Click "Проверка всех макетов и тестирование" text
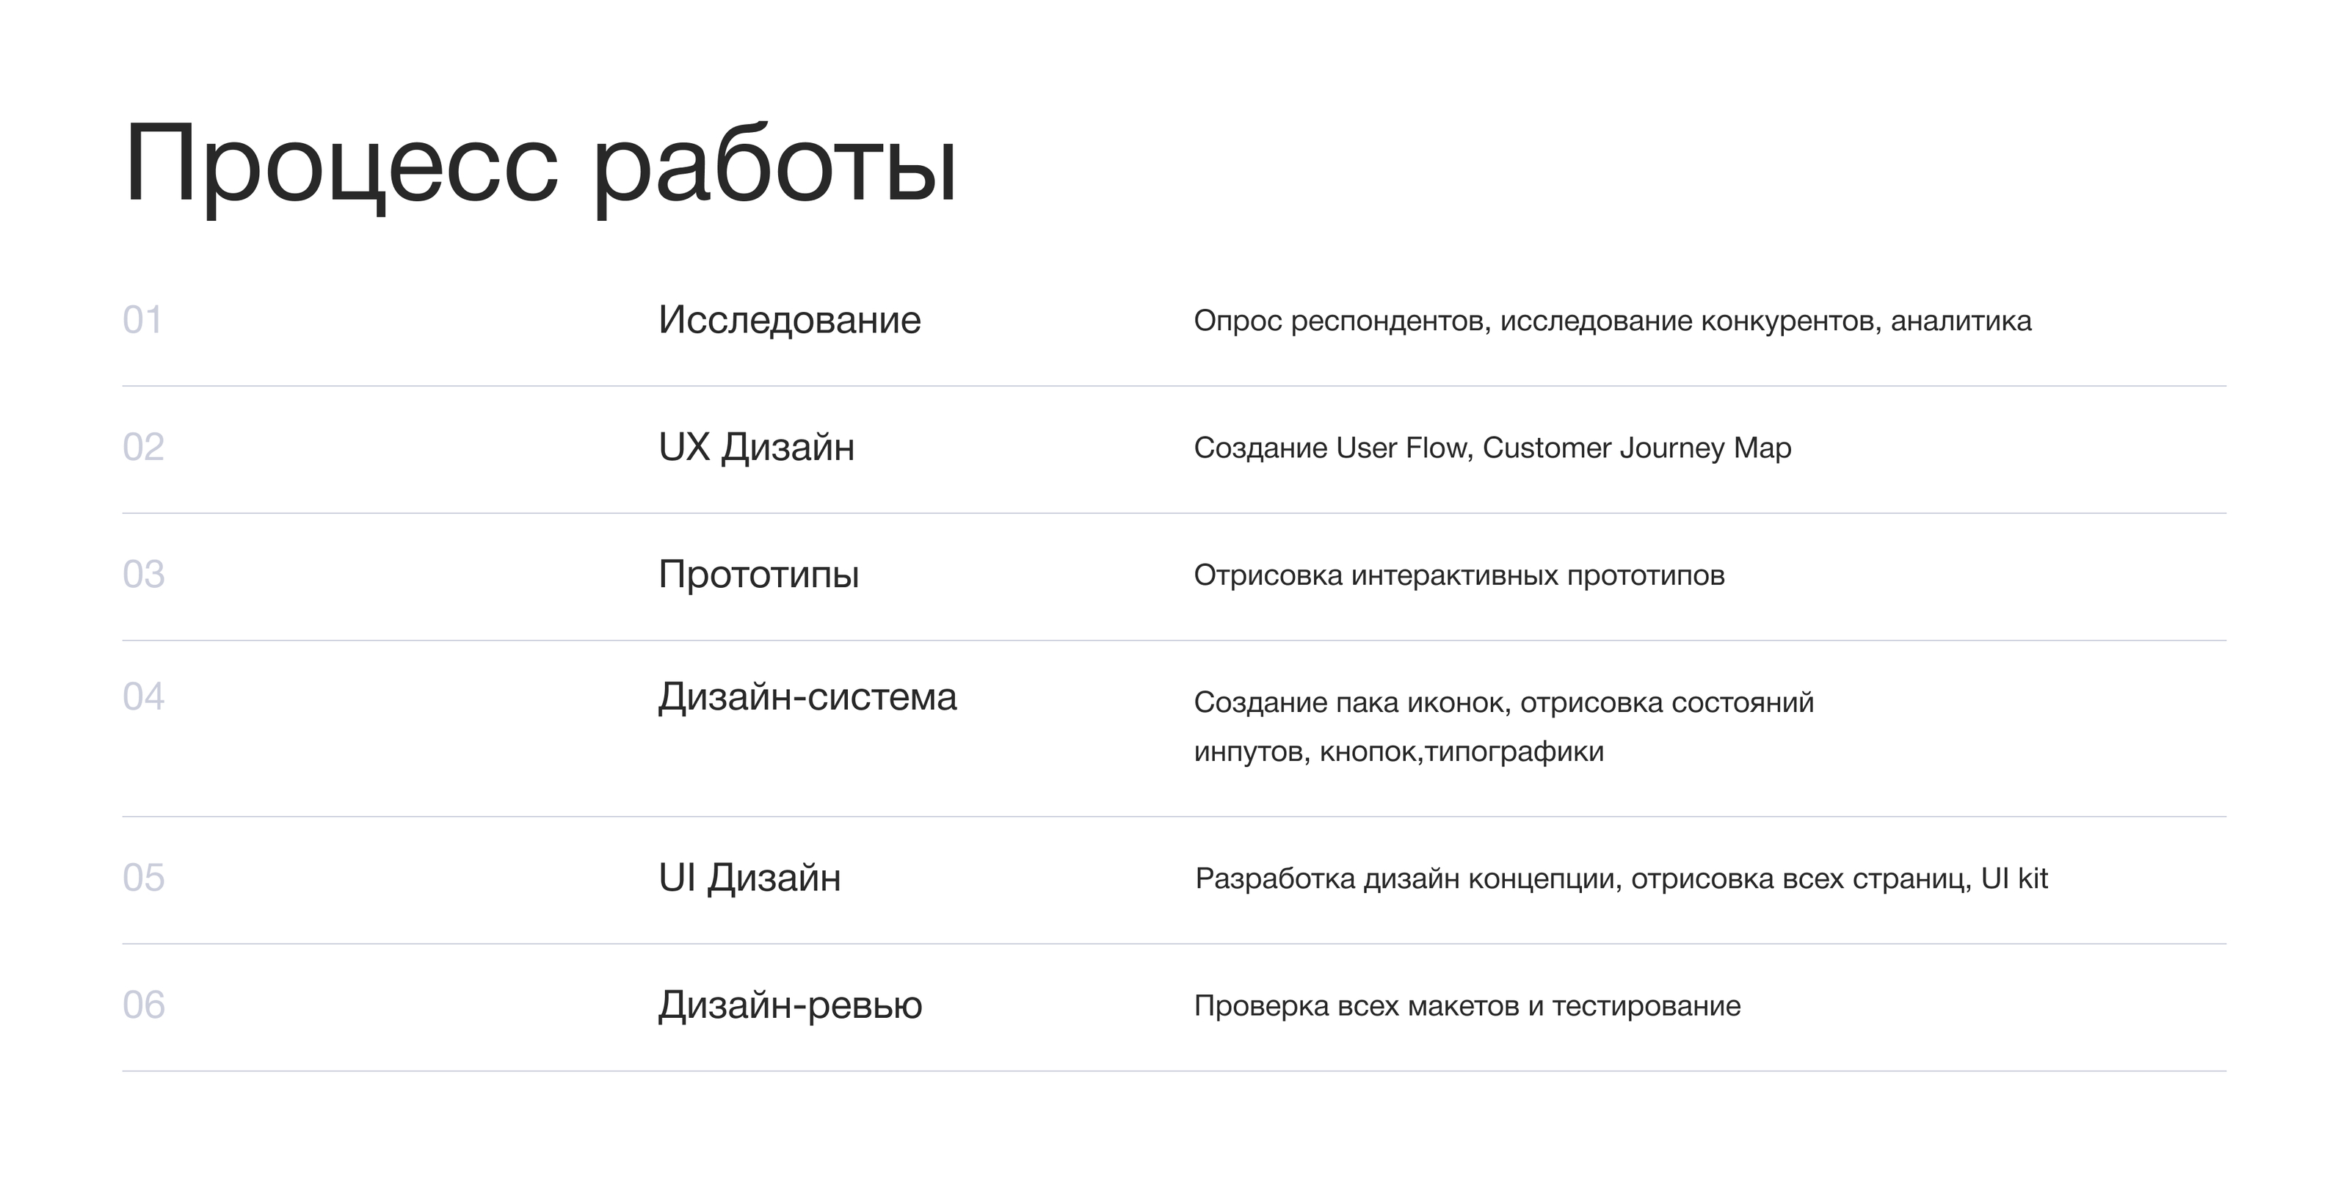Screen dimensions: 2349x1194 [x=1467, y=1005]
